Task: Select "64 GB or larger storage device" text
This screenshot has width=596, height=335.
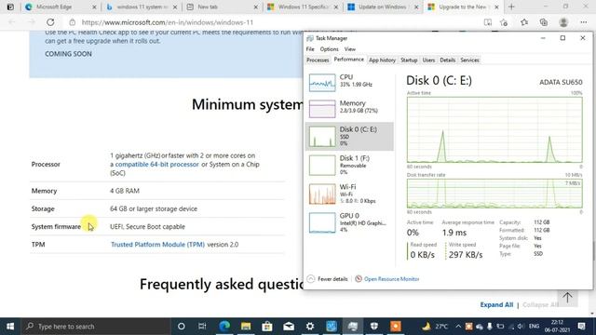Action: pyautogui.click(x=154, y=208)
